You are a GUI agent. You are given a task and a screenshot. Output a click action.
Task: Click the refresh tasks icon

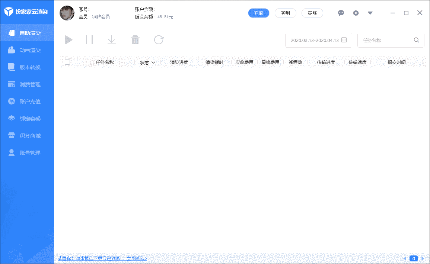click(159, 39)
